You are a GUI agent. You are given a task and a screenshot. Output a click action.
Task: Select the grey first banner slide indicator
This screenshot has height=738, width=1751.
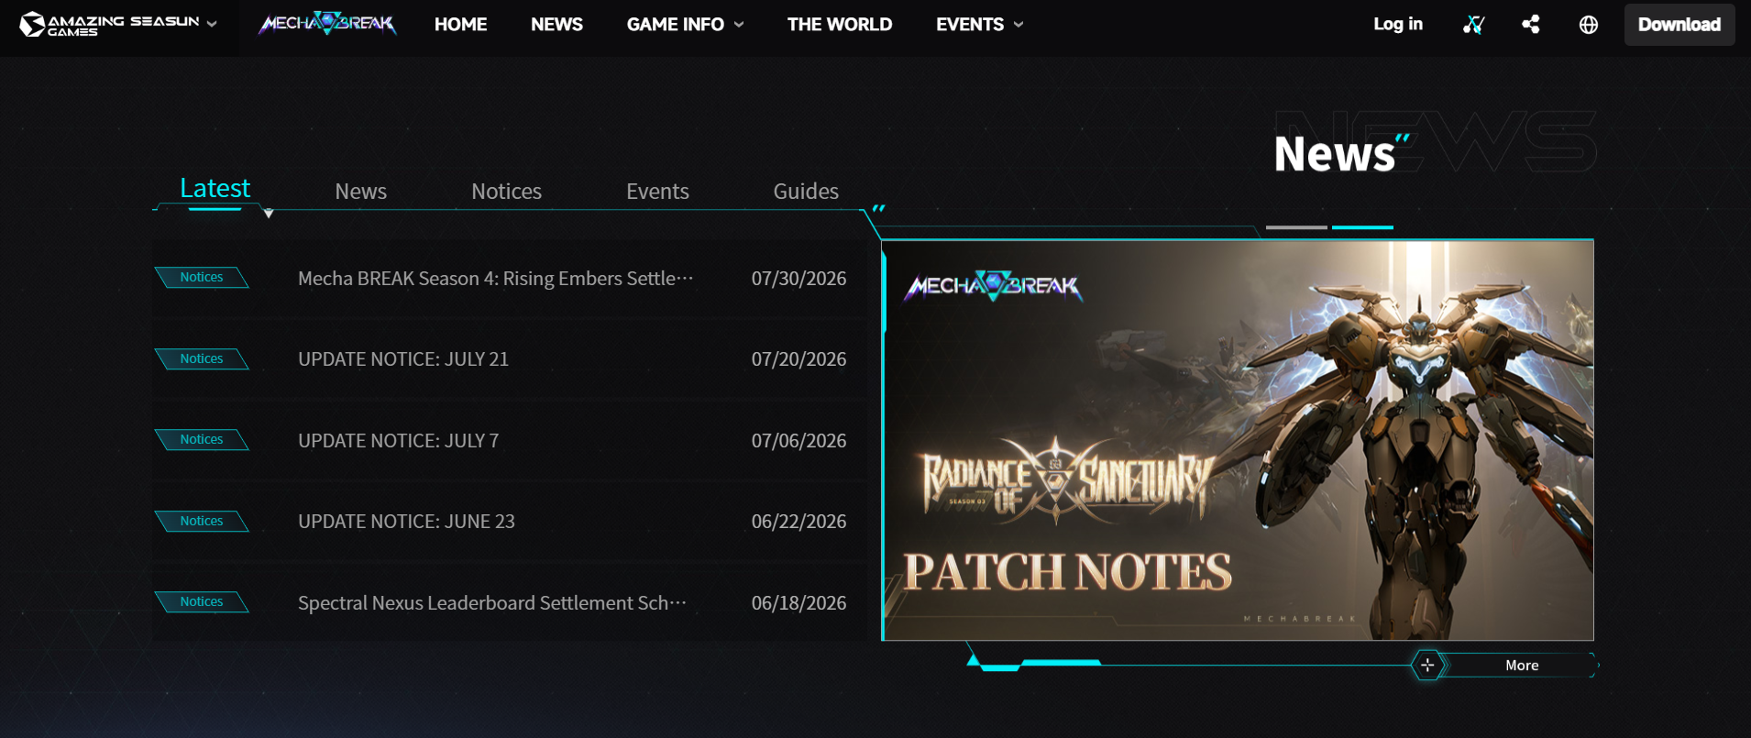pyautogui.click(x=1296, y=227)
